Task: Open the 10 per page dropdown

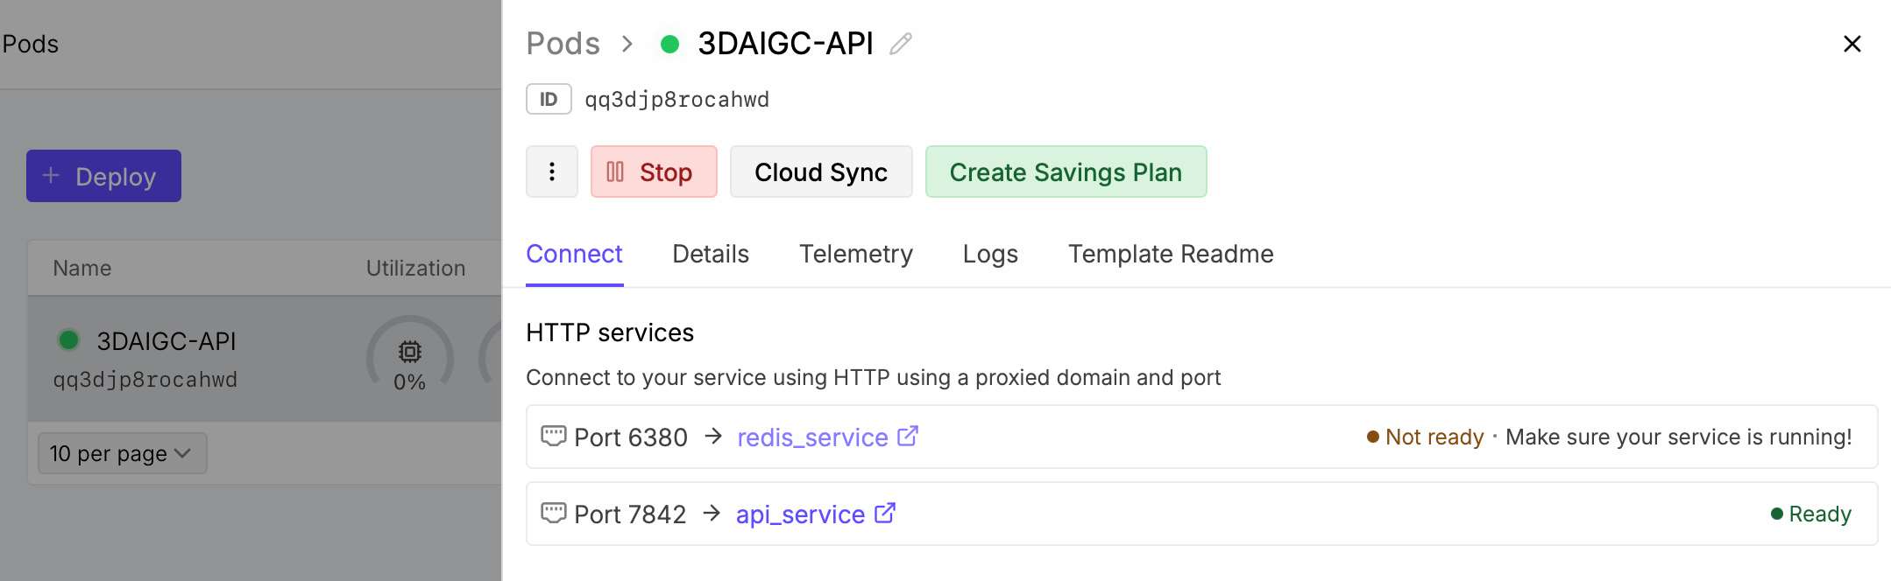Action: coord(123,453)
